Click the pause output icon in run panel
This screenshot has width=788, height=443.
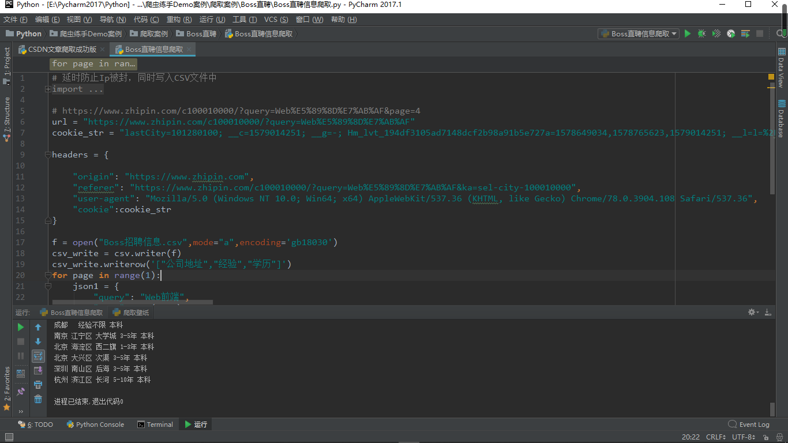tap(21, 356)
